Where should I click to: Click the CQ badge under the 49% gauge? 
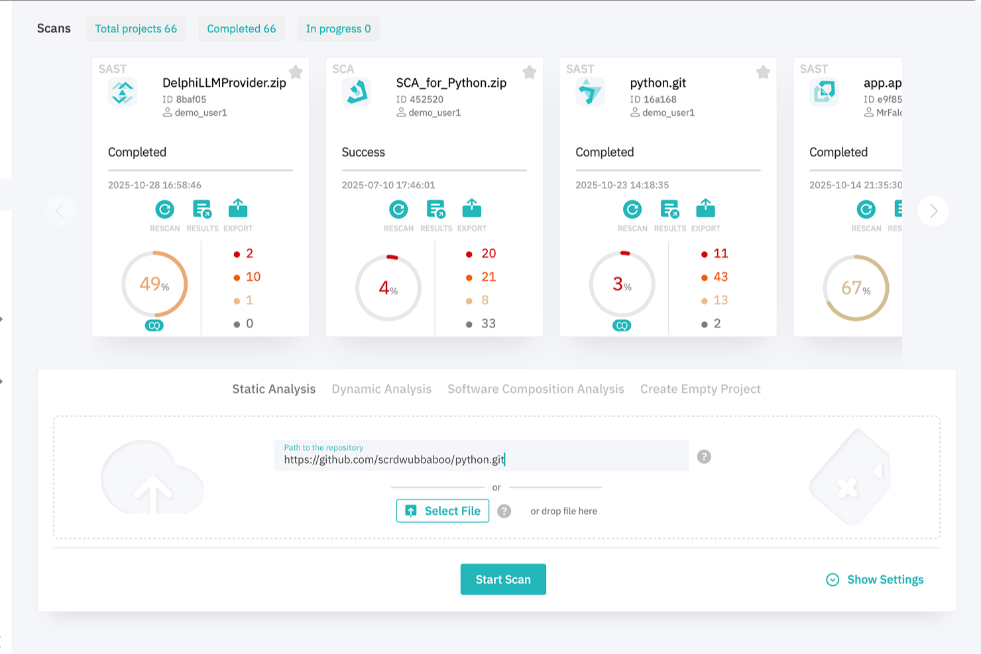point(154,325)
